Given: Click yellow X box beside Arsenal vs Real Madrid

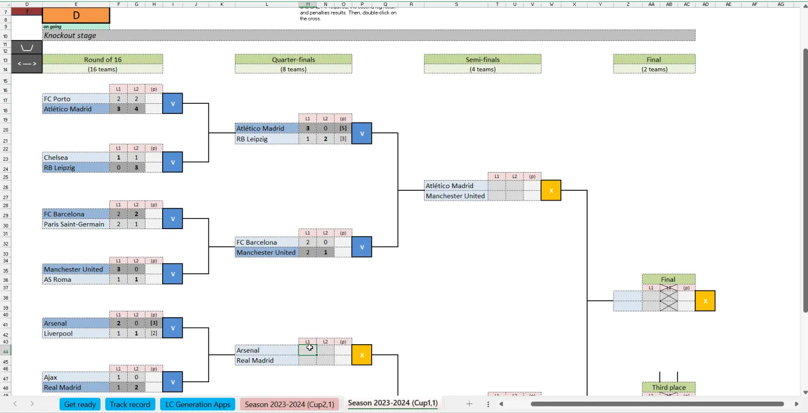Looking at the screenshot, I should 361,355.
